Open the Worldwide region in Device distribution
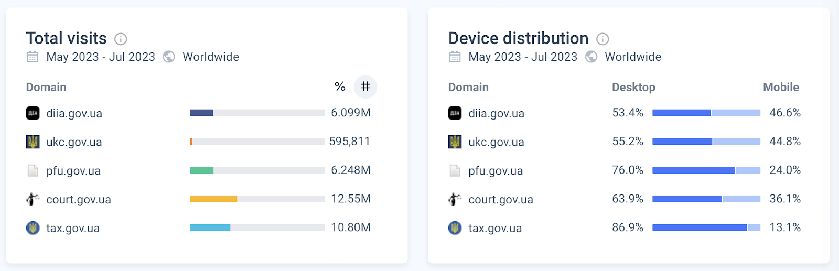Image resolution: width=839 pixels, height=271 pixels. pos(633,57)
